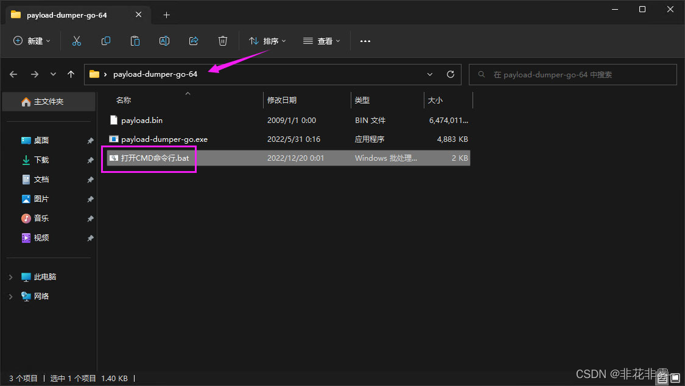The width and height of the screenshot is (685, 386).
Task: Unpin 视频 via its pin icon
Action: (90, 238)
